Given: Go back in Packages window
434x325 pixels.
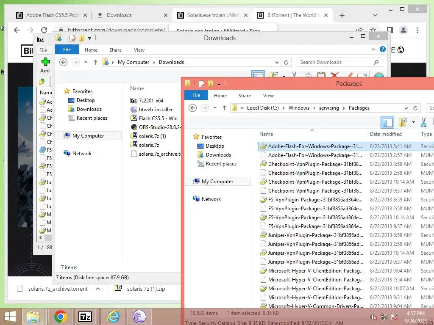Looking at the screenshot, I should (x=193, y=108).
